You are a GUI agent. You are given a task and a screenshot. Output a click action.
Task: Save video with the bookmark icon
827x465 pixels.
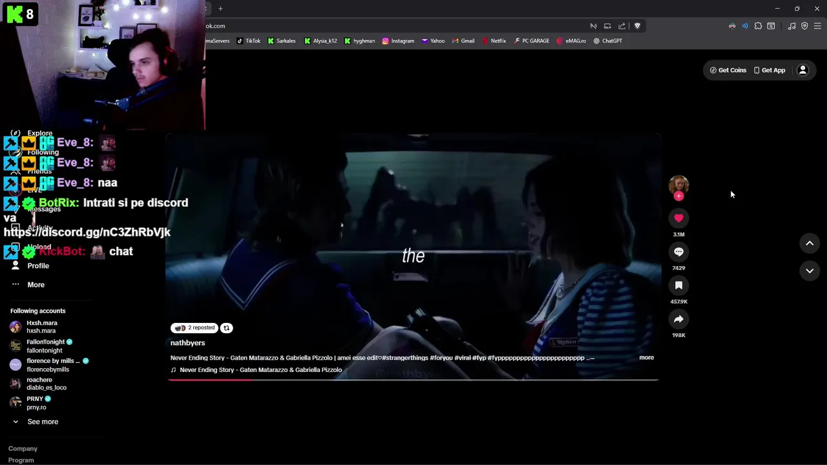678,285
